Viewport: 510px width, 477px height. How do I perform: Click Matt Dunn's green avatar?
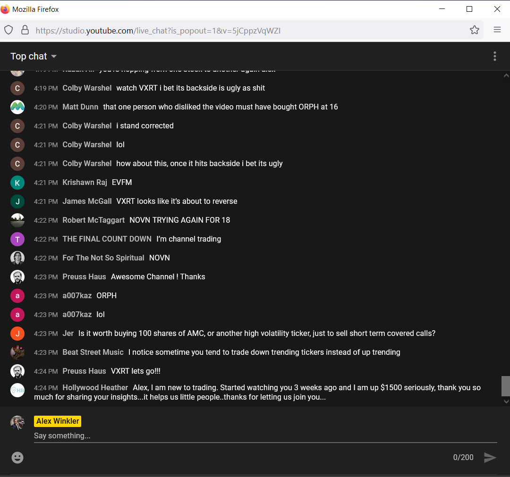[17, 107]
